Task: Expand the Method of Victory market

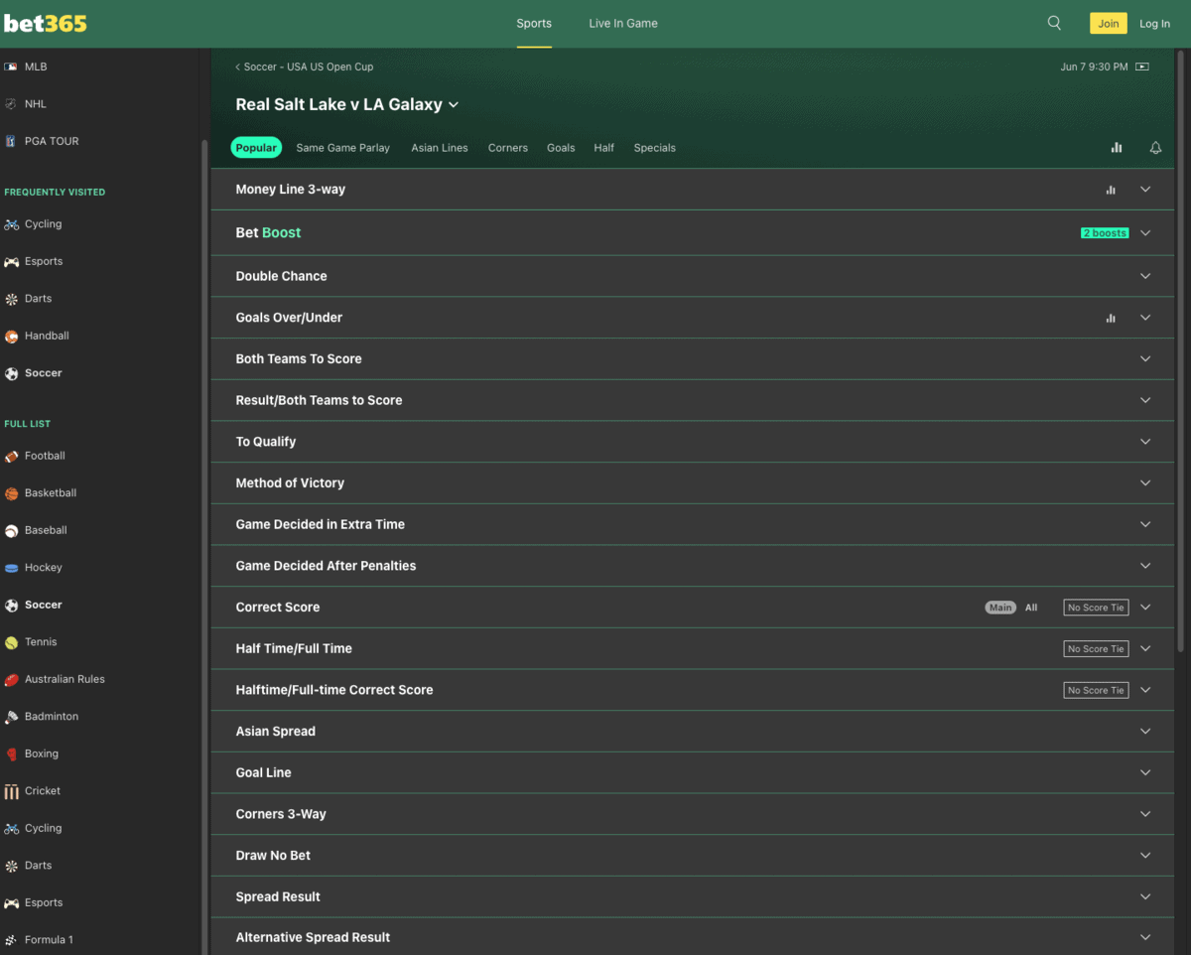Action: coord(1145,483)
